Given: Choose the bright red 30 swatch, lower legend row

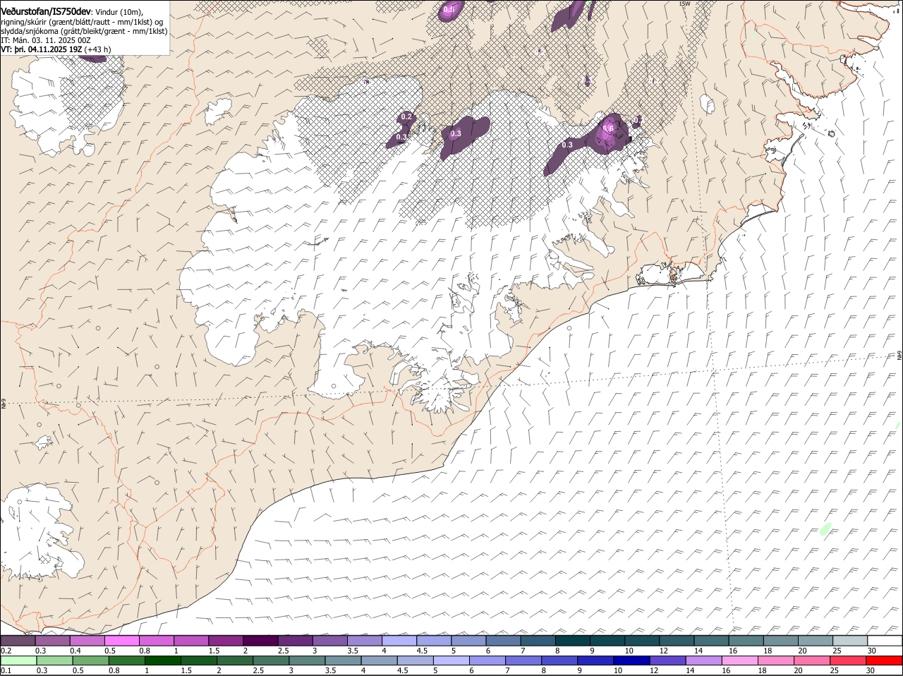Looking at the screenshot, I should click(x=885, y=660).
